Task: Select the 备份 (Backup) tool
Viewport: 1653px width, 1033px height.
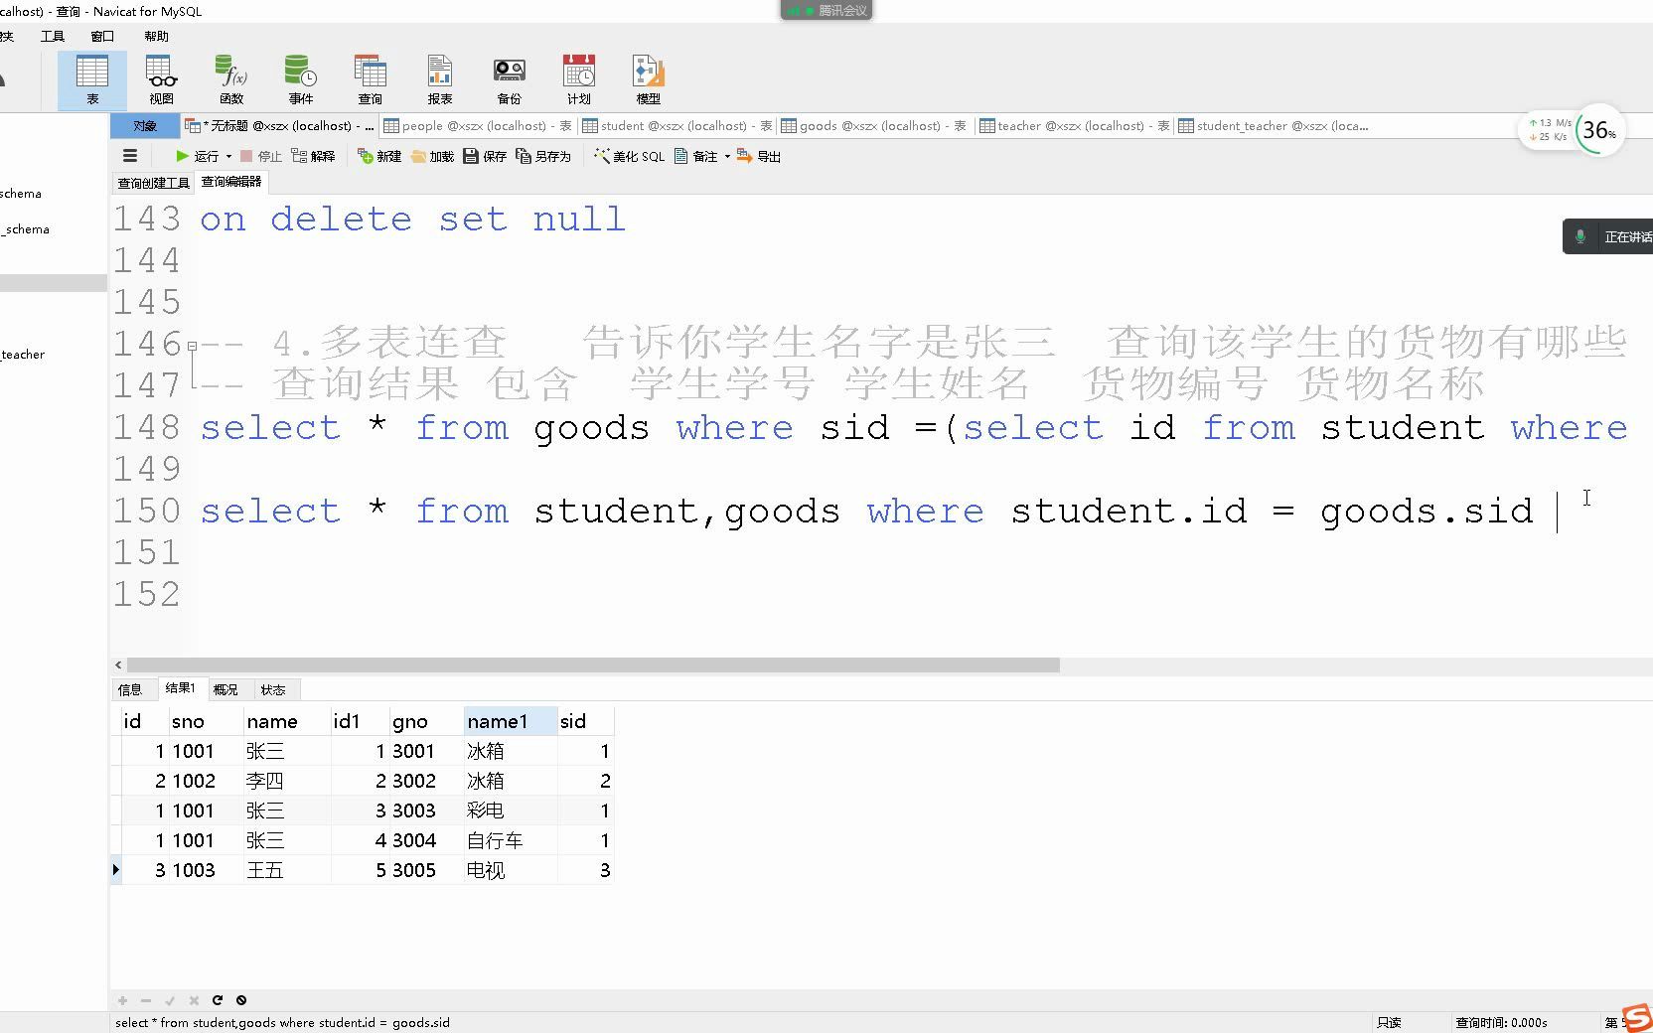Action: tap(509, 79)
